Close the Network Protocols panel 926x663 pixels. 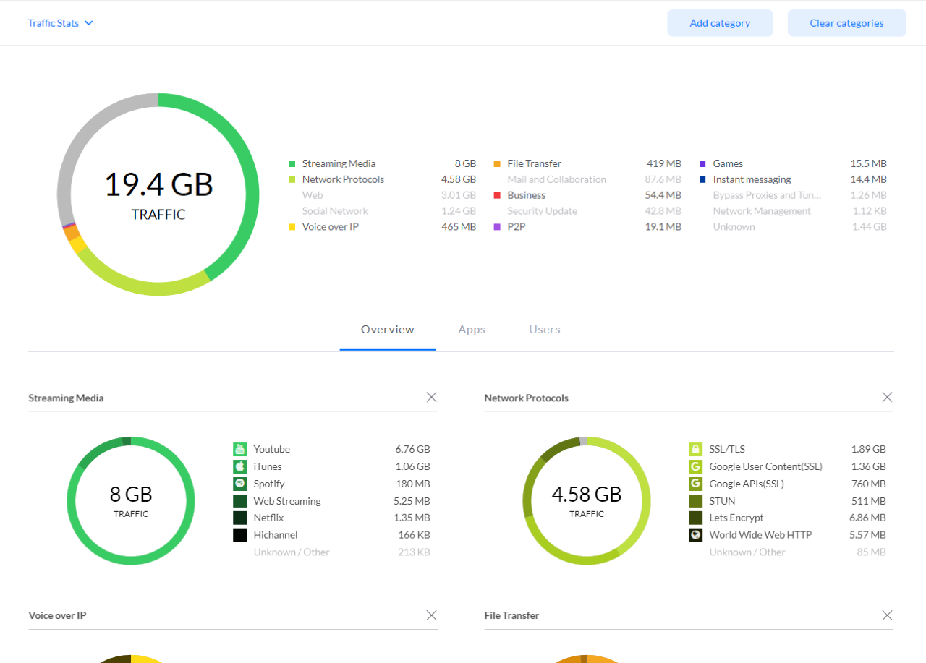click(887, 397)
